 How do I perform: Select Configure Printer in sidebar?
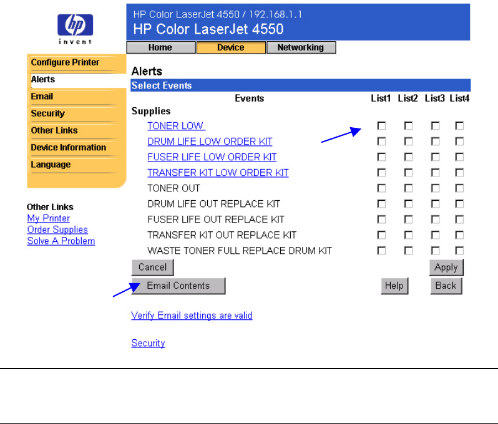coord(65,62)
